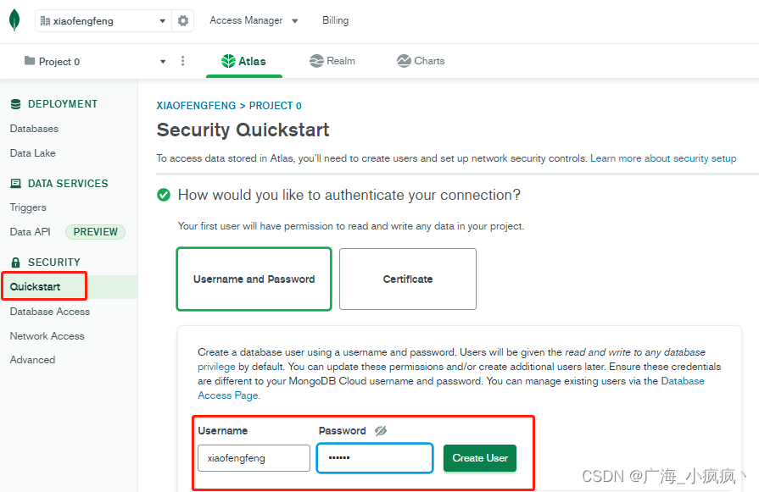Switch to the Realm tab

pyautogui.click(x=332, y=61)
